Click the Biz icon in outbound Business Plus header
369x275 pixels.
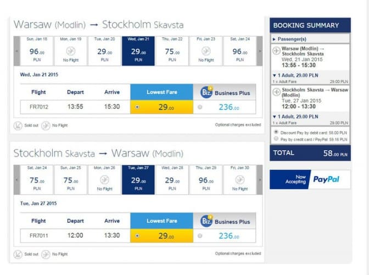click(x=207, y=92)
